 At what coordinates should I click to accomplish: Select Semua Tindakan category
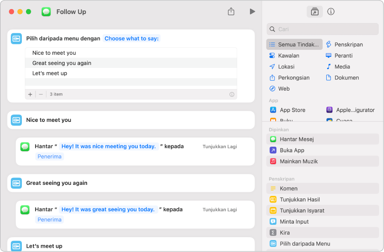(x=294, y=44)
